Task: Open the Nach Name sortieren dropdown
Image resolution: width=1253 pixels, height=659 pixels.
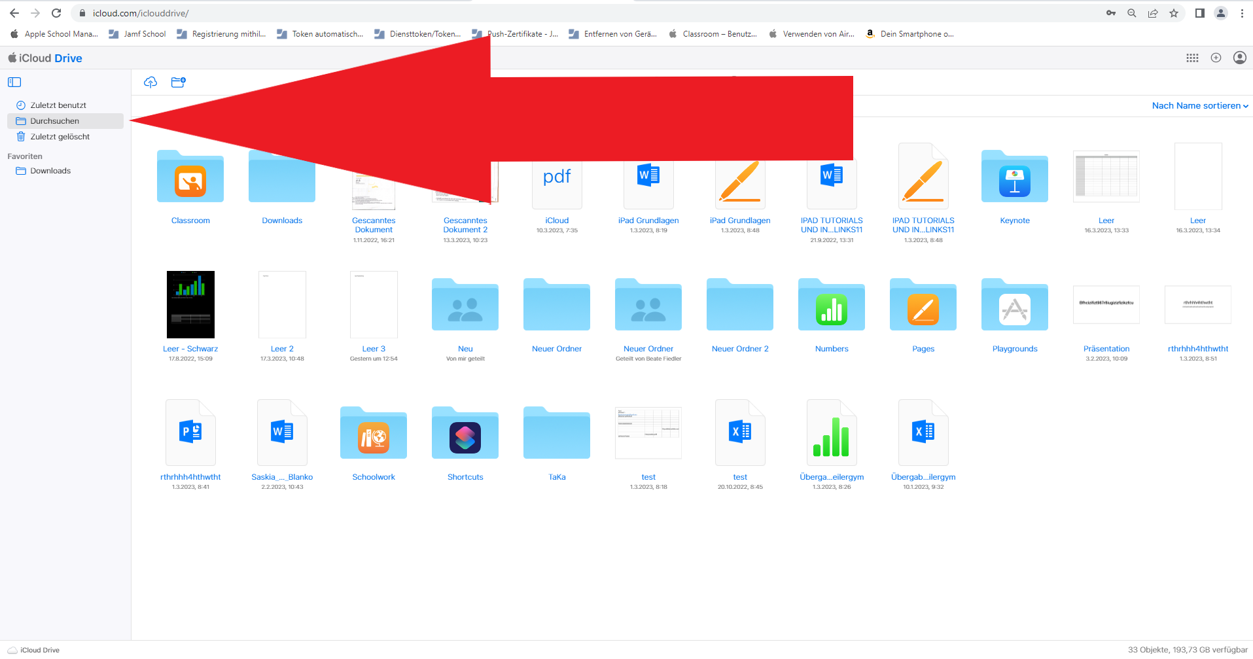Action: (1200, 105)
